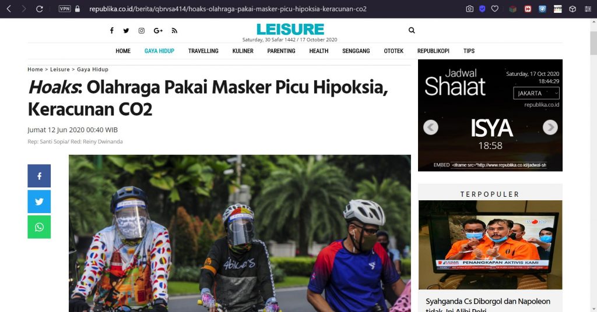
Task: Show previous prayer time arrow
Action: coord(431,127)
